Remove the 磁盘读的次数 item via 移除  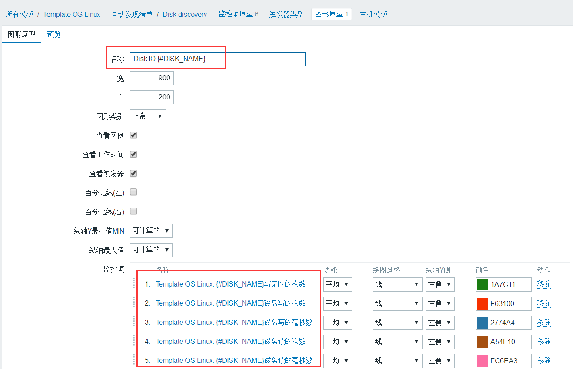(544, 342)
